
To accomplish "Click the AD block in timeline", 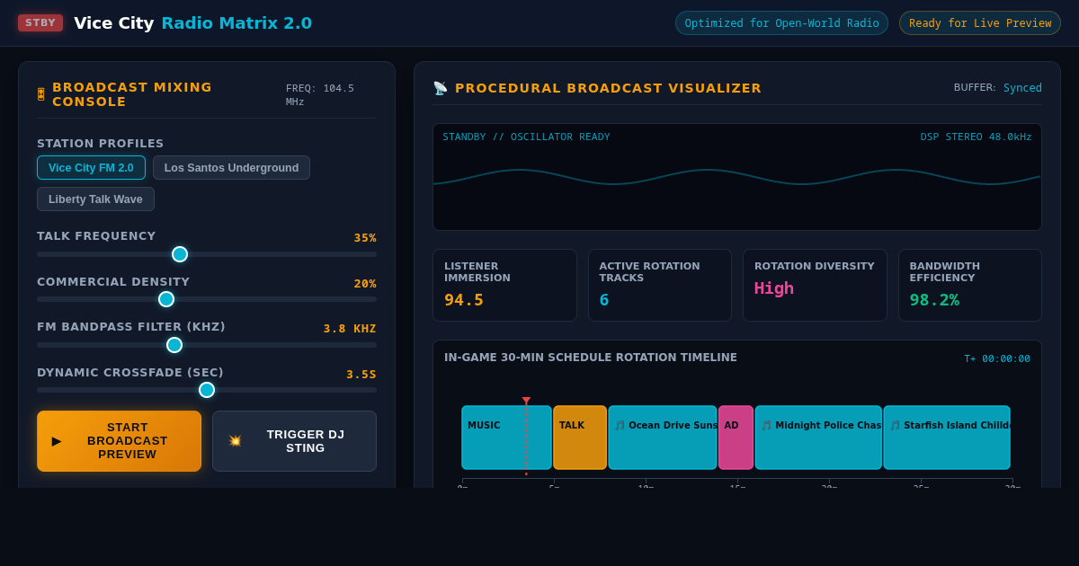I will pyautogui.click(x=736, y=438).
